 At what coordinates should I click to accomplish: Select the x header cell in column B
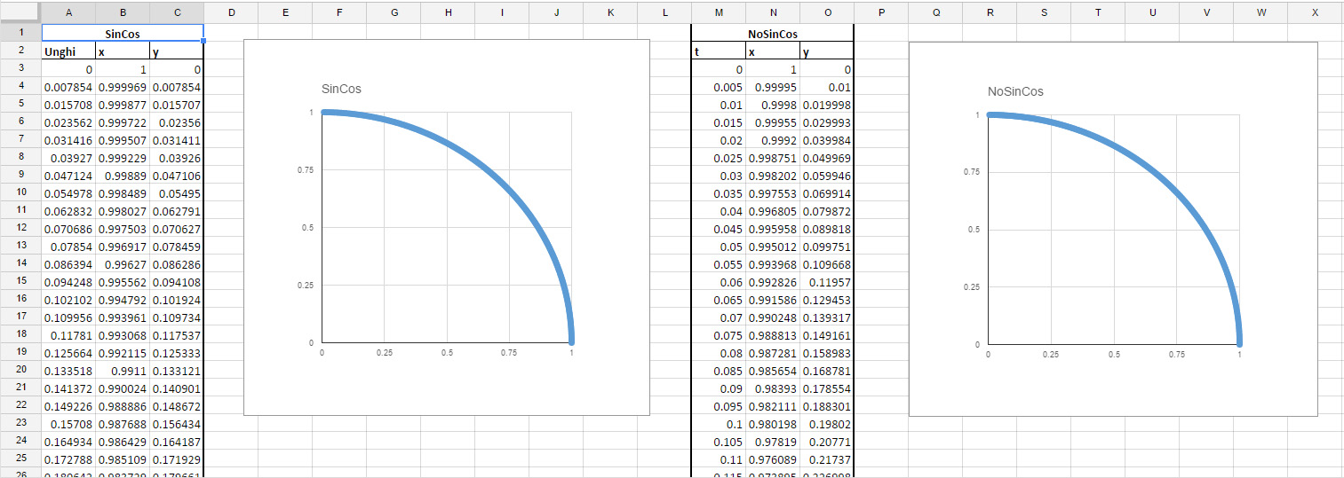pos(123,52)
